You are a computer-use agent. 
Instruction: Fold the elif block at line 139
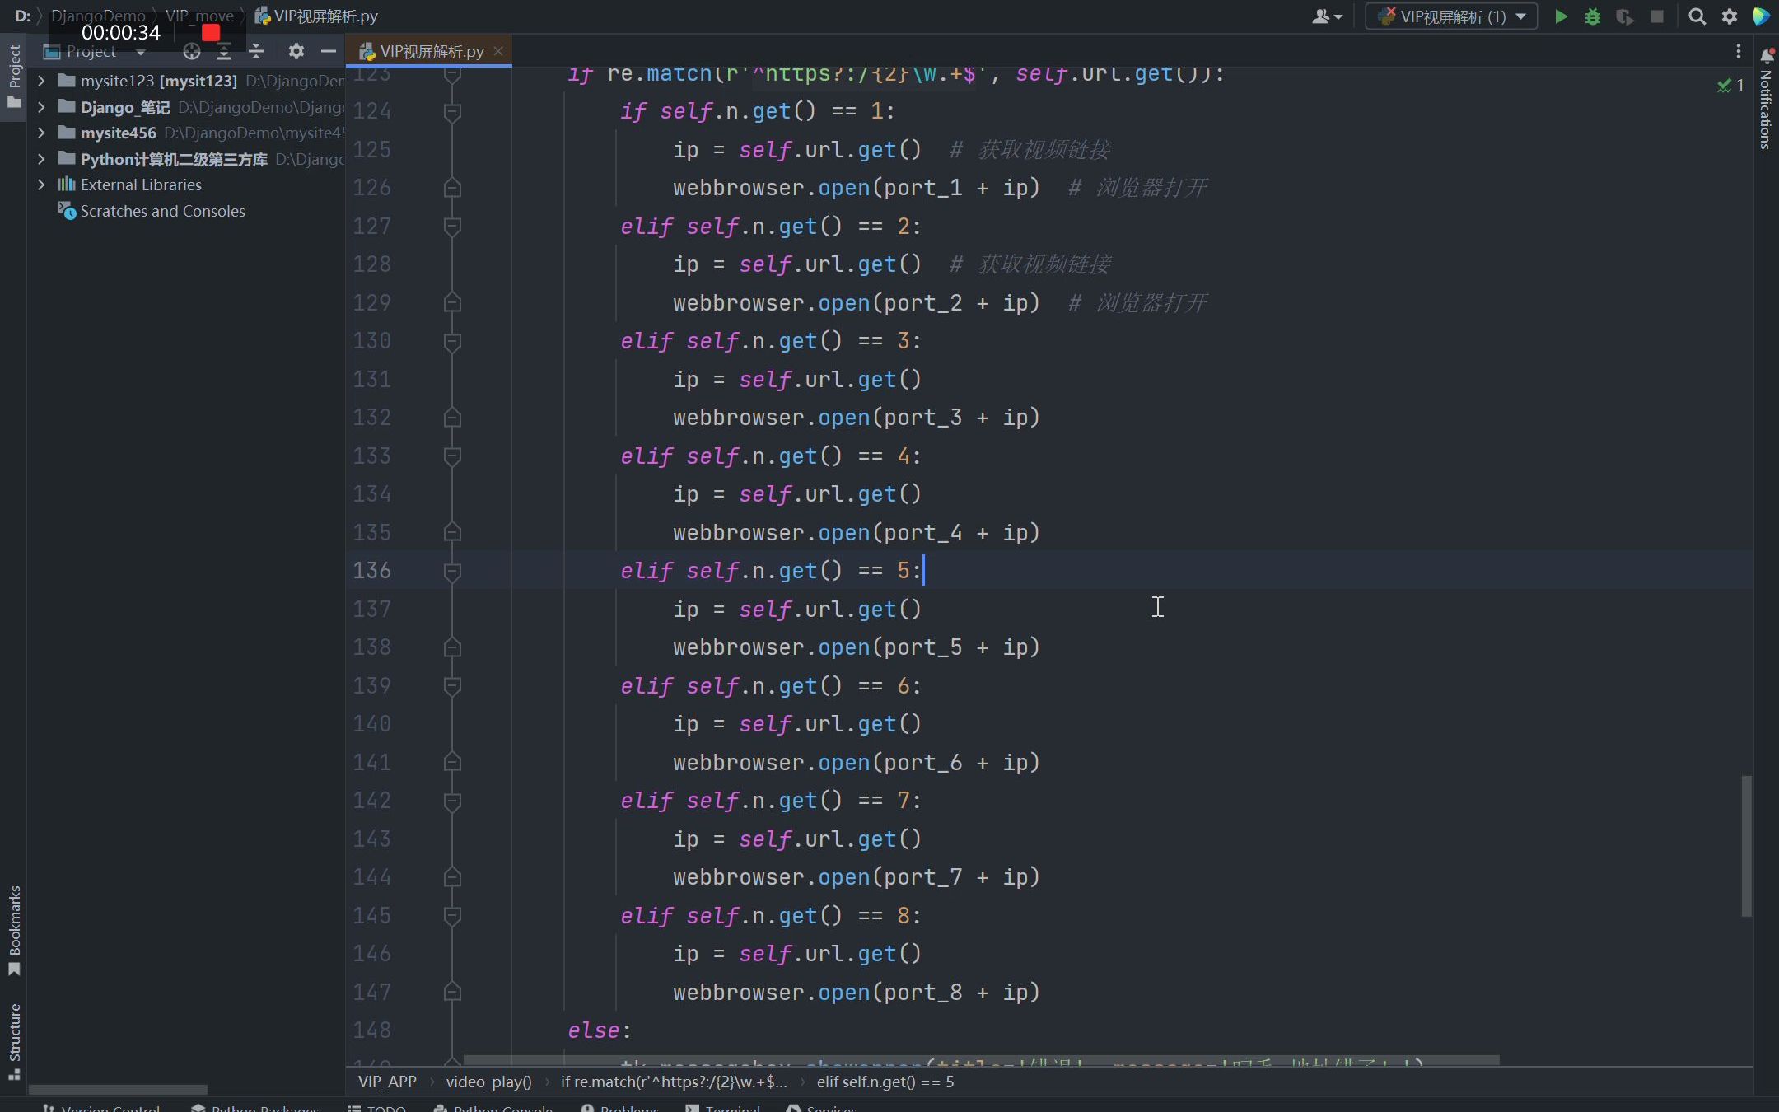[452, 686]
